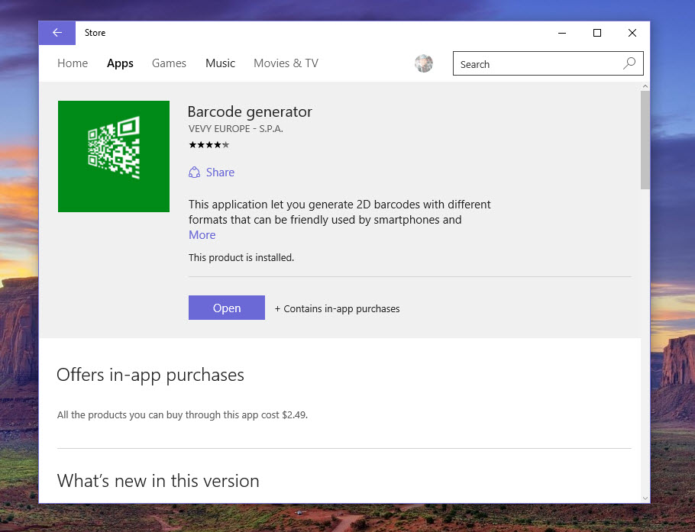
Task: Click 'This product is installed.' text
Action: click(x=241, y=258)
